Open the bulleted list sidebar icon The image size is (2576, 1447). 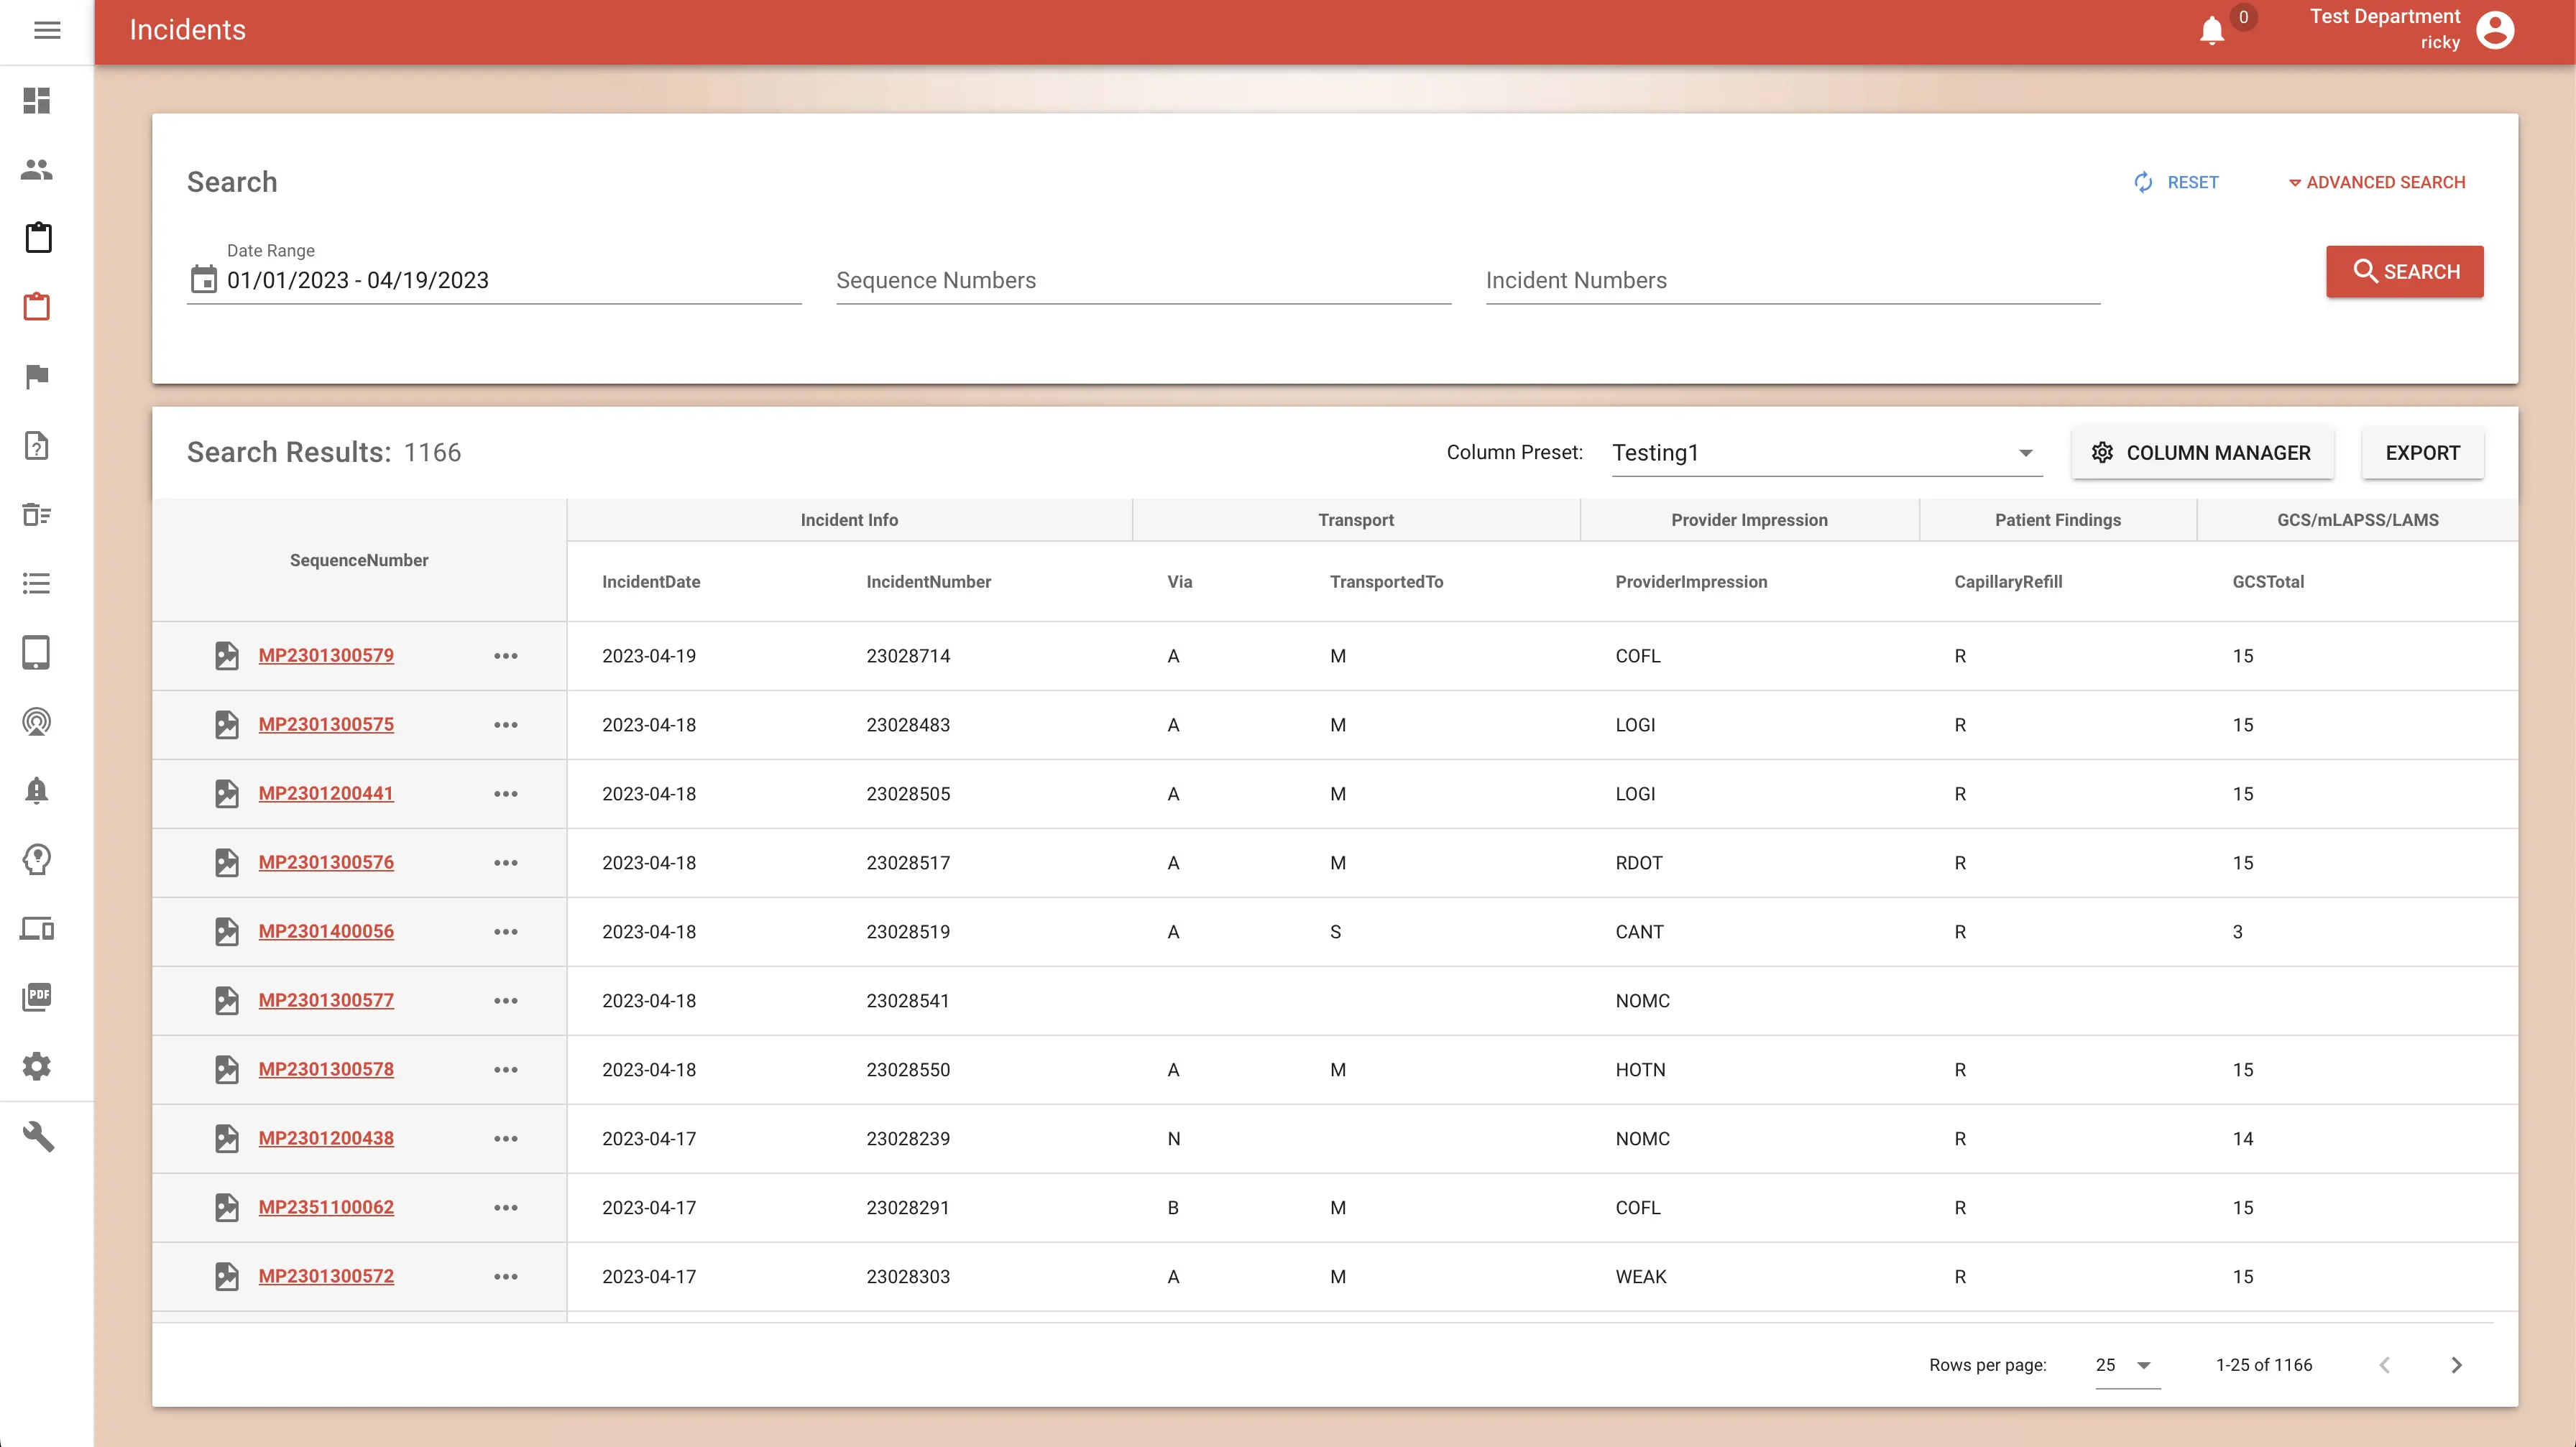pyautogui.click(x=37, y=583)
